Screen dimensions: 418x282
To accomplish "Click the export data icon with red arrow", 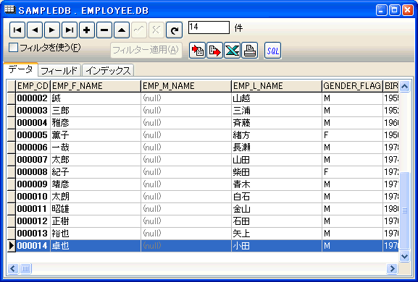I will pyautogui.click(x=215, y=51).
